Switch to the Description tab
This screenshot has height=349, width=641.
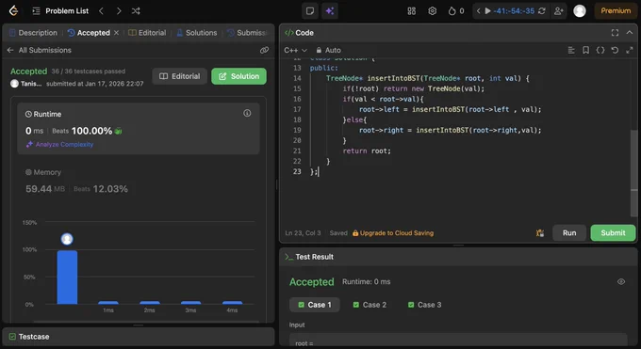[x=34, y=33]
